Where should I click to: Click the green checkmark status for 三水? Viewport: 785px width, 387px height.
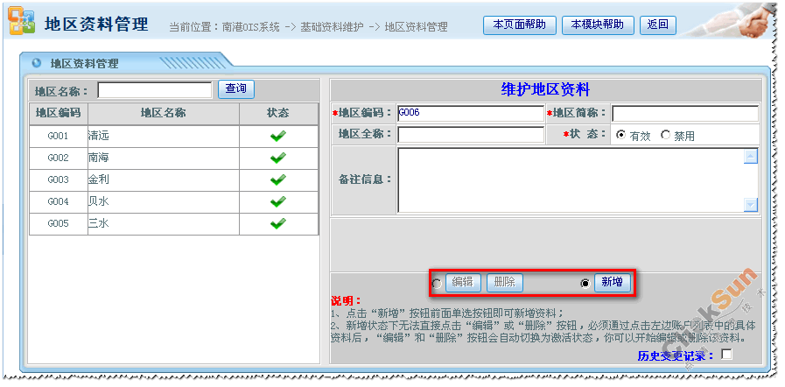(x=277, y=223)
